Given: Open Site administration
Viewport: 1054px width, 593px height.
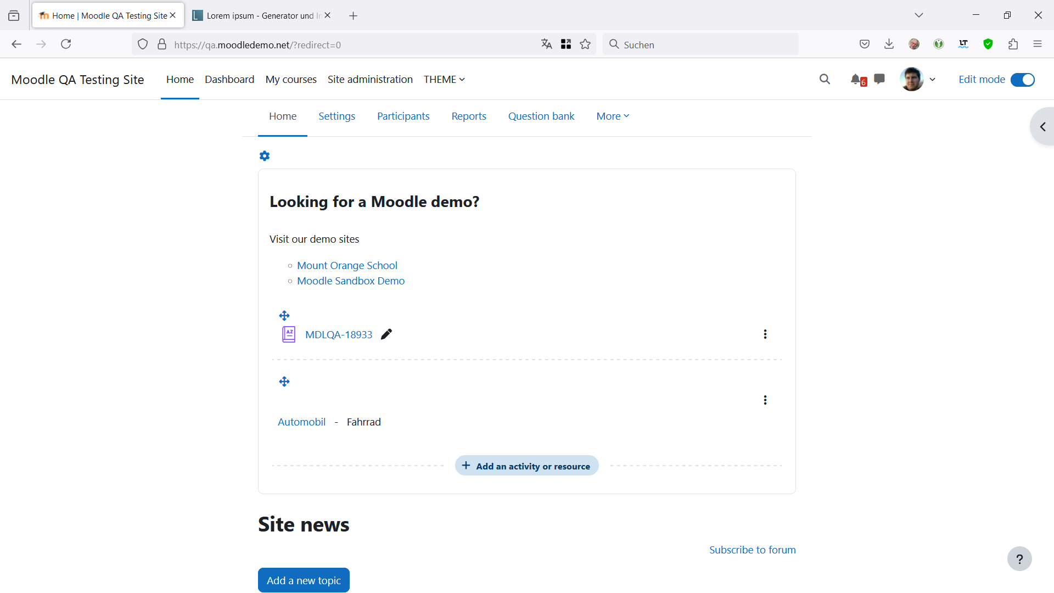Looking at the screenshot, I should pos(370,80).
